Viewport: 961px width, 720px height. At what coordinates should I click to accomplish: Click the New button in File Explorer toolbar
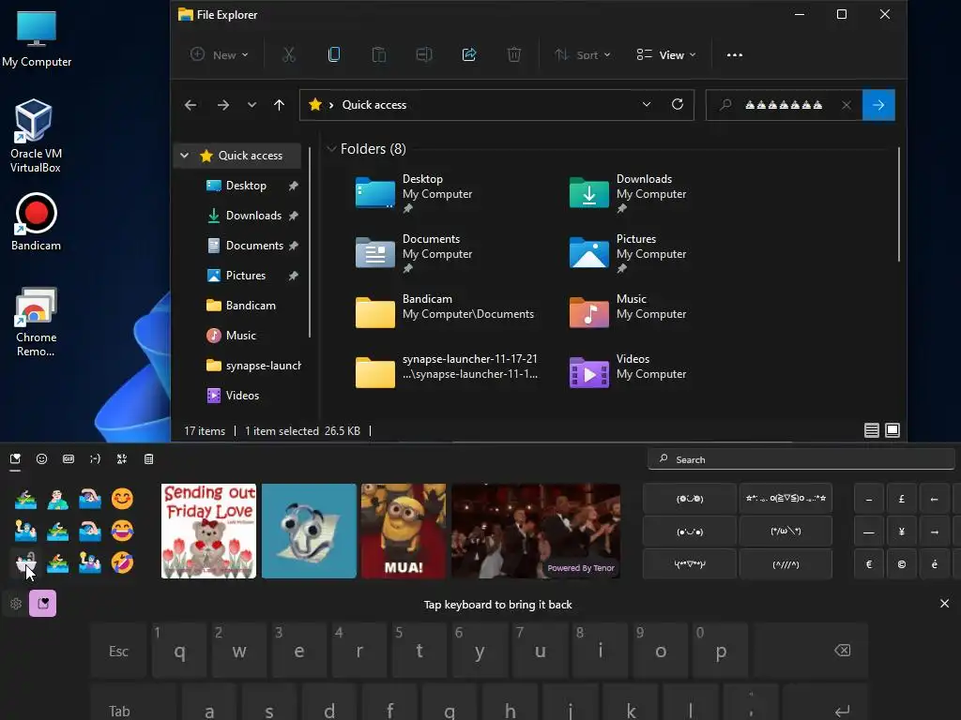coord(219,55)
